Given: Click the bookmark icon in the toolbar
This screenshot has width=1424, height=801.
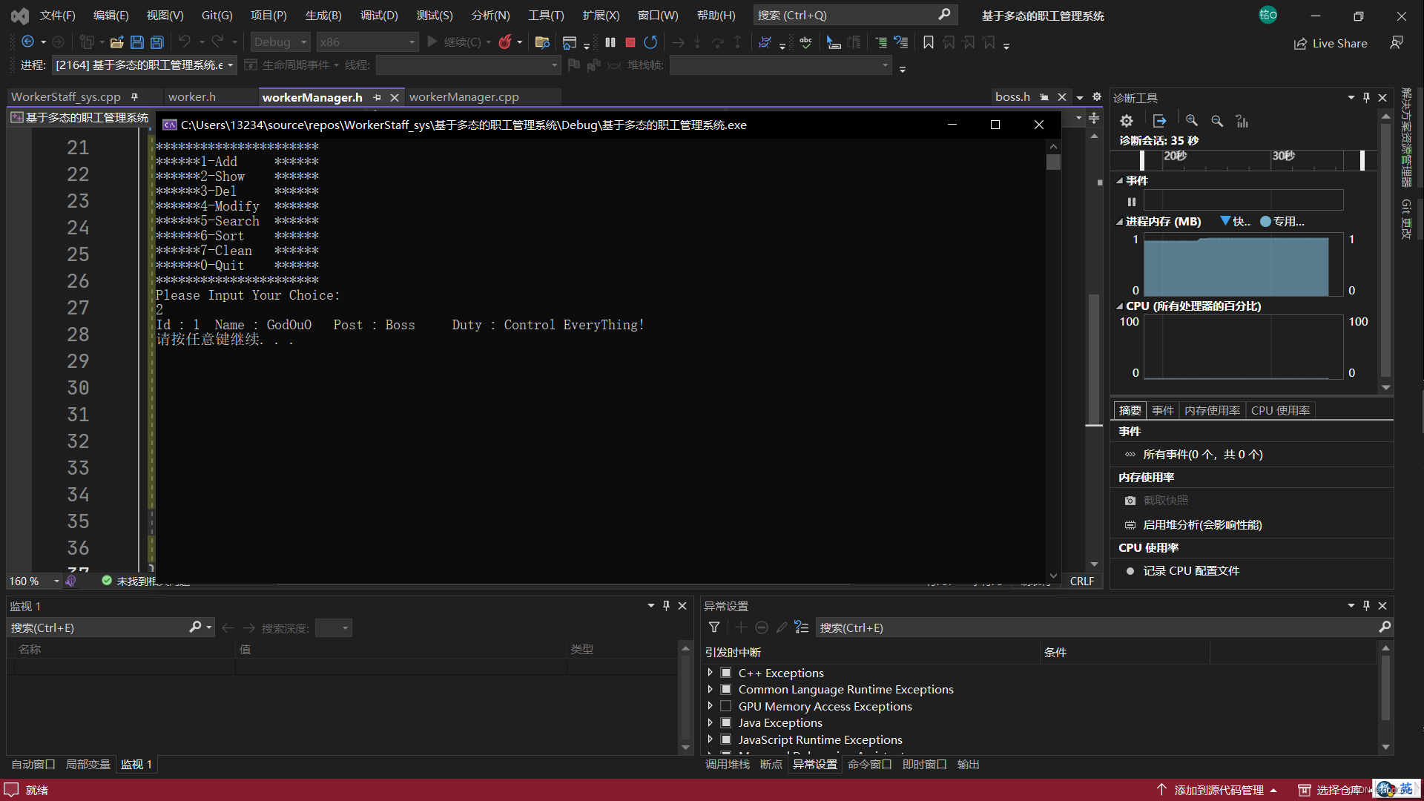Looking at the screenshot, I should pos(928,42).
